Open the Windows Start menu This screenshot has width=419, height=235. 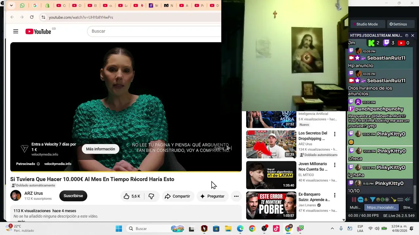click(118, 228)
